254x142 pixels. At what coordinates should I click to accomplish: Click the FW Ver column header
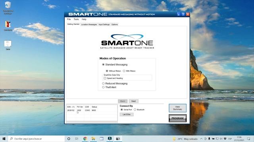coord(80,107)
